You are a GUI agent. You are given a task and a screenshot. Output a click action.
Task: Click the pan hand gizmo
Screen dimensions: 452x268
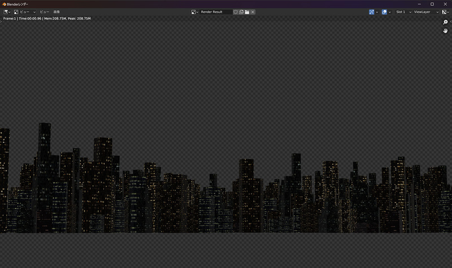[445, 31]
